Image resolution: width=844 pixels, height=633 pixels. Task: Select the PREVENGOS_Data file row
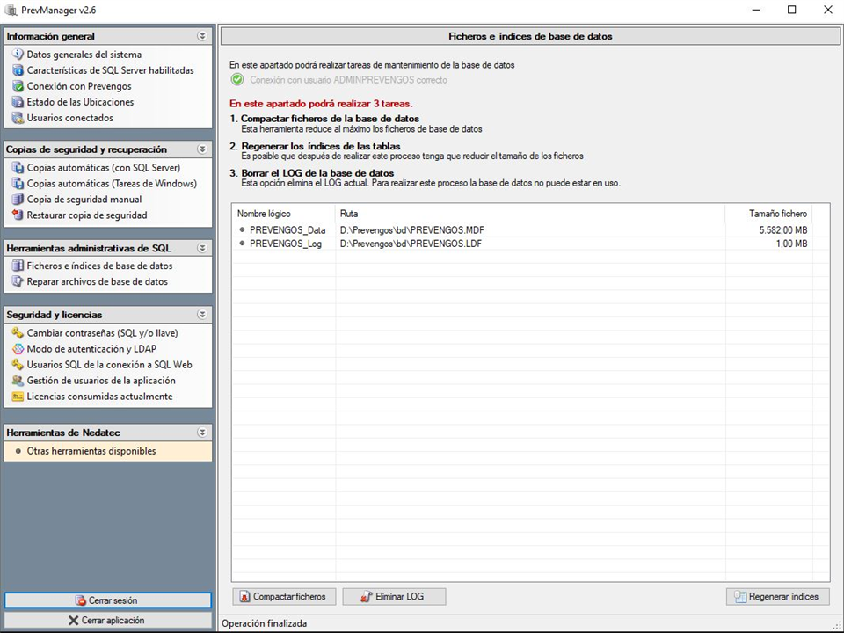(287, 229)
